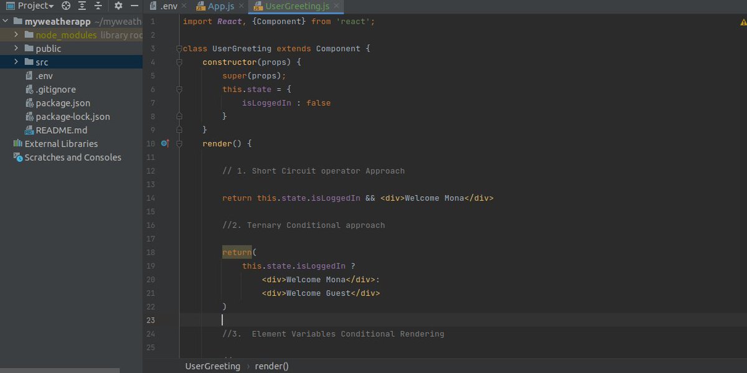Click the render() breadcrumb
Screen dimensions: 747x373
point(271,366)
